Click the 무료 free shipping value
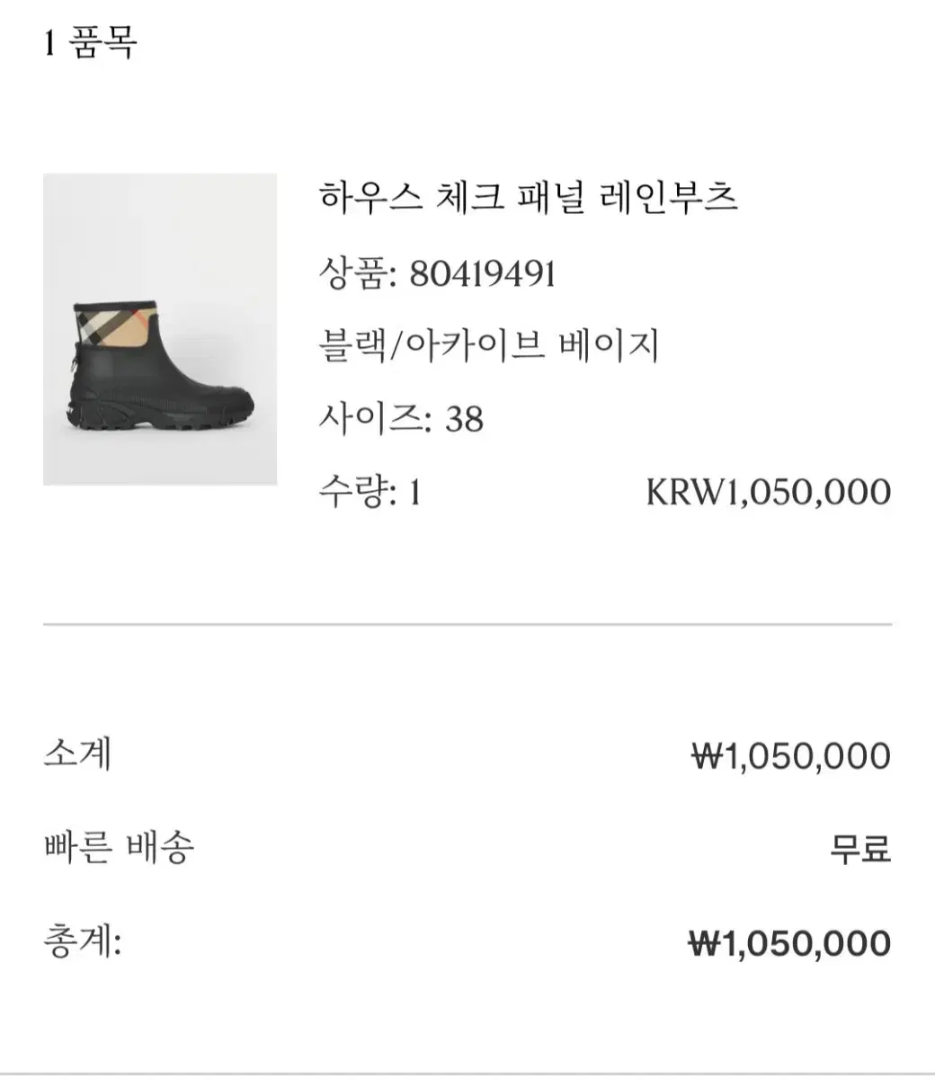 pyautogui.click(x=860, y=848)
